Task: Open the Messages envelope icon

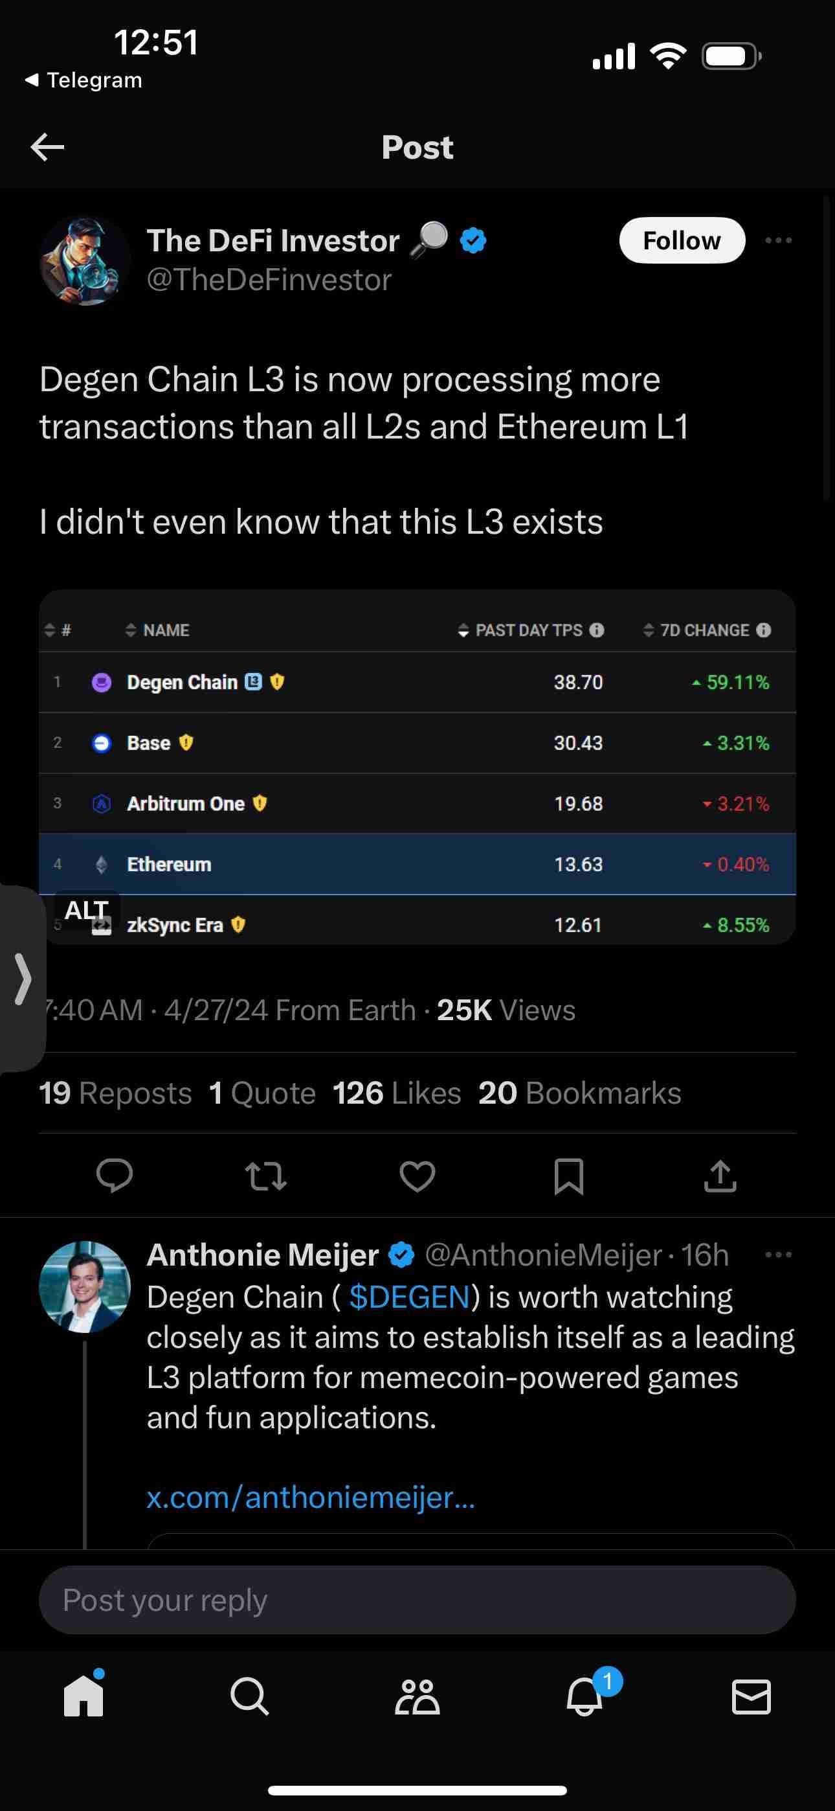Action: (751, 1697)
